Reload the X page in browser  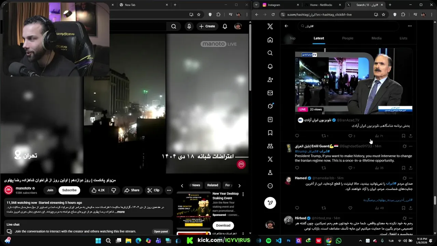tap(273, 15)
